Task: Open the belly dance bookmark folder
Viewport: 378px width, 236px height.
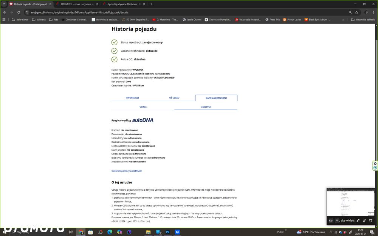Action: pyautogui.click(x=20, y=20)
